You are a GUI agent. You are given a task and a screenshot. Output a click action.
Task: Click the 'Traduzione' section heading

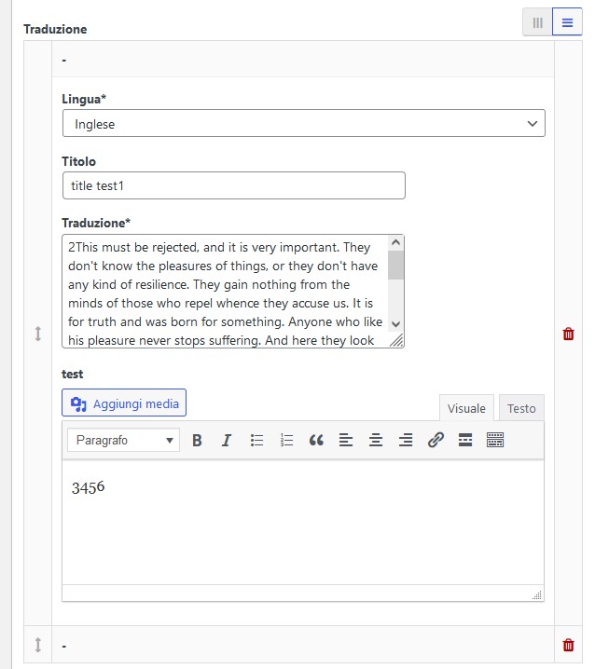(55, 29)
